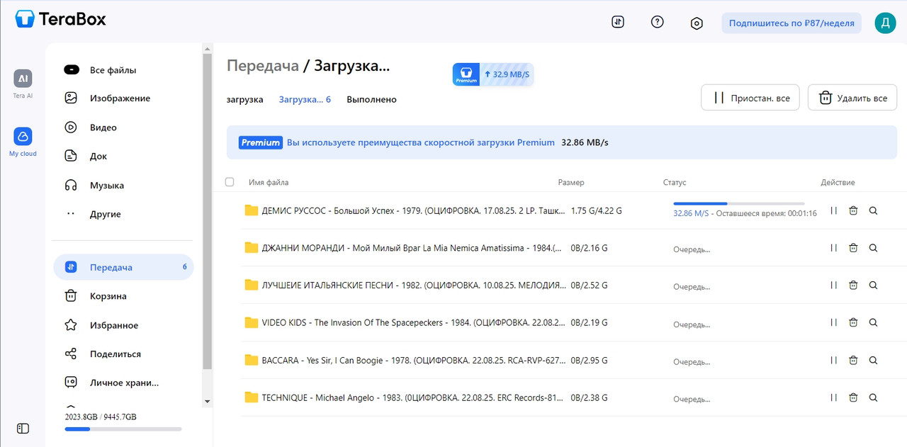
Task: Locate VIDEO KIDS folder with search icon
Action: [873, 322]
